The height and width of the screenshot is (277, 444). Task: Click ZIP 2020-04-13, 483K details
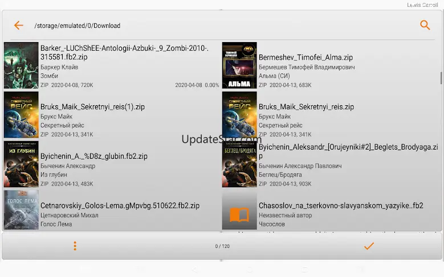click(67, 184)
